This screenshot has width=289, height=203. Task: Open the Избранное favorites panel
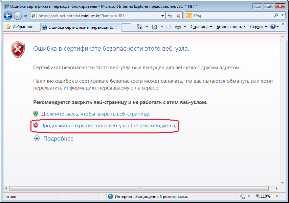coord(20,27)
